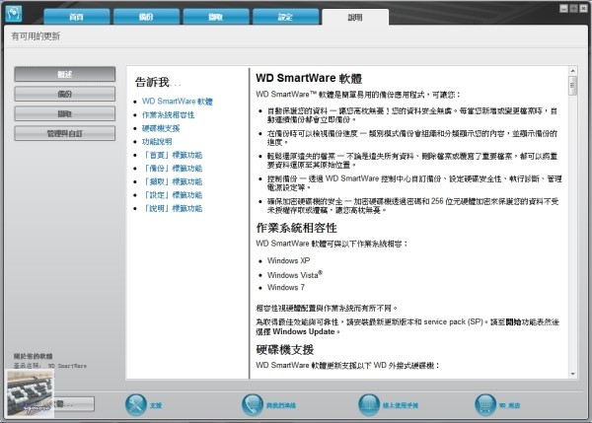
Task: Click the help pane scrollbar thumb
Action: (x=572, y=85)
